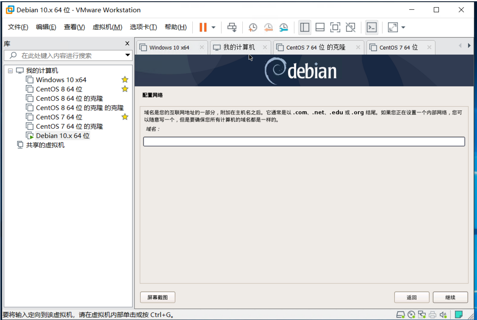Click inside the 域名 input field
477x320 pixels.
(x=304, y=142)
